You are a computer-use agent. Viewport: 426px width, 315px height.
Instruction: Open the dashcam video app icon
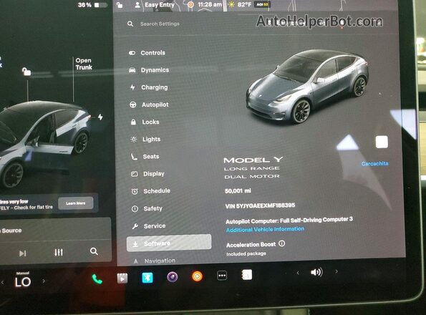(x=122, y=278)
